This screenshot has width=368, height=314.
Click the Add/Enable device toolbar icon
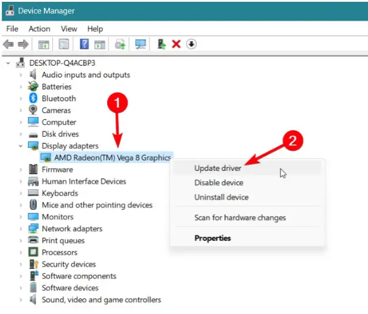(x=161, y=44)
